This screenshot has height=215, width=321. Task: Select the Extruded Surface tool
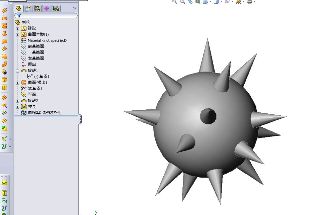4,10
